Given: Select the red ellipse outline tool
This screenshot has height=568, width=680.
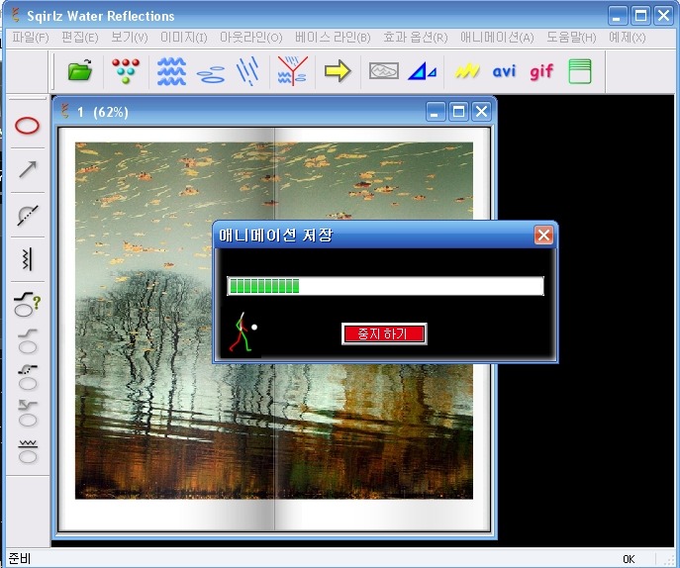Looking at the screenshot, I should tap(28, 126).
